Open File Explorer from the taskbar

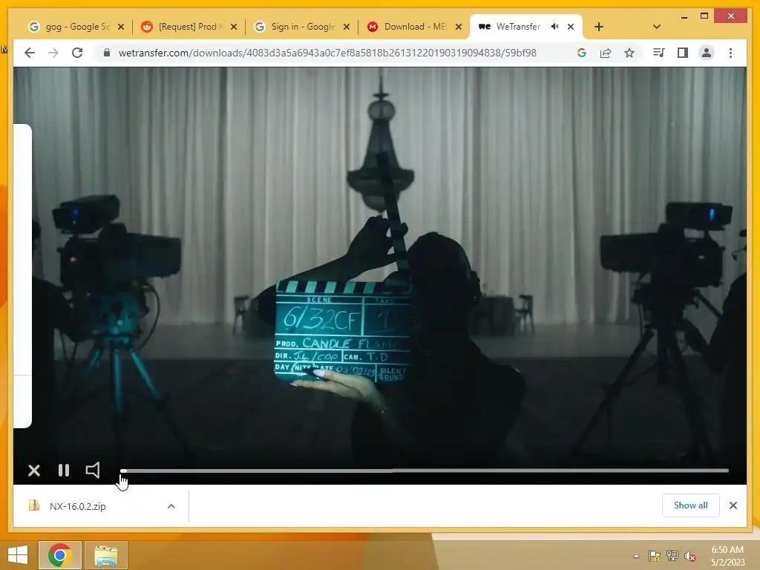(x=106, y=555)
